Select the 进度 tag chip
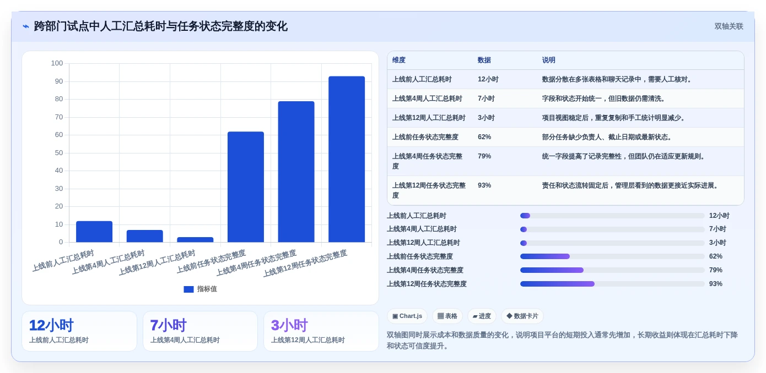This screenshot has height=373, width=766. [482, 316]
